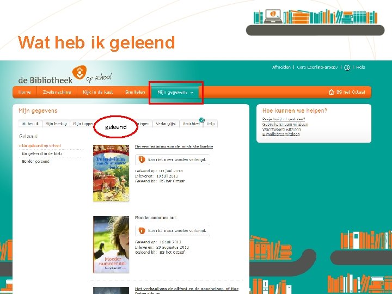This screenshot has height=294, width=392.
Task: Click the house icon beside BS het Octaaf
Action: point(332,92)
